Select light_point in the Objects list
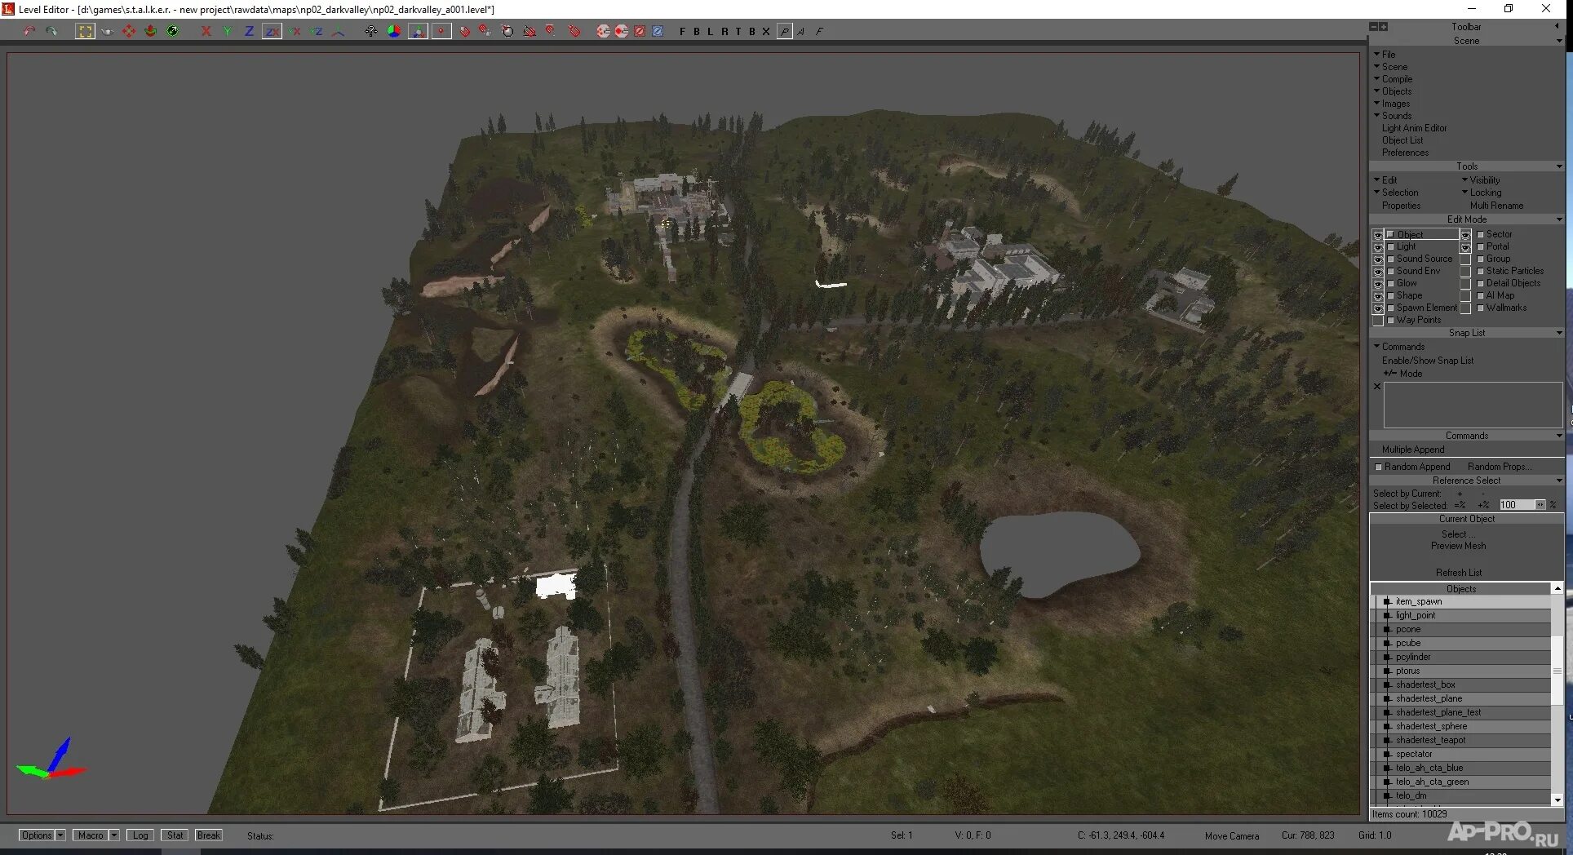This screenshot has height=855, width=1573. pyautogui.click(x=1460, y=615)
